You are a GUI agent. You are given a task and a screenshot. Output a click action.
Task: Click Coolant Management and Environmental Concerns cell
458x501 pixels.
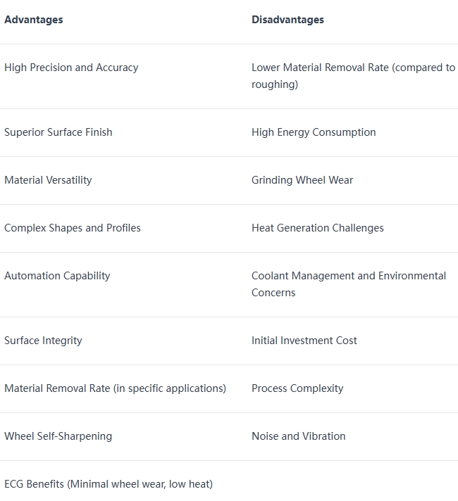348,284
